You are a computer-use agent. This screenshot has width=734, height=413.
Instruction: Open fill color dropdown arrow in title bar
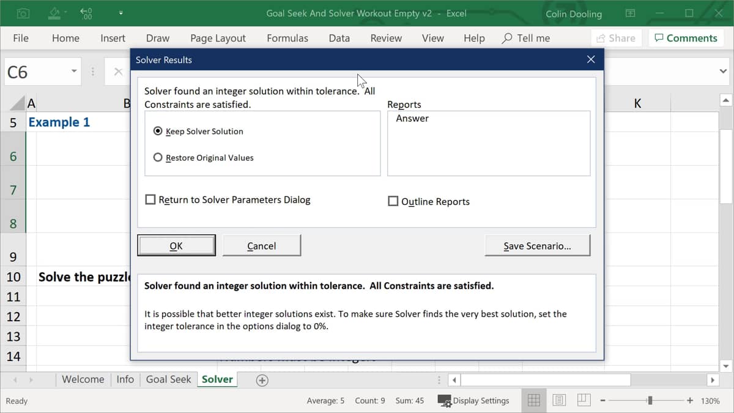tap(65, 13)
